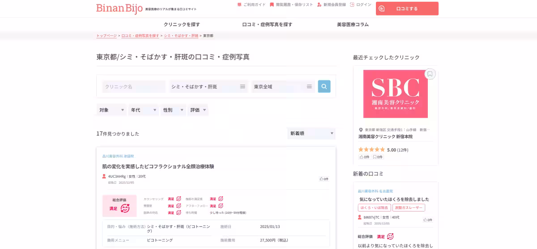Viewport: 537px width, 249px height.
Task: Click the person icon beside 新規会員登録
Action: pos(319,4)
